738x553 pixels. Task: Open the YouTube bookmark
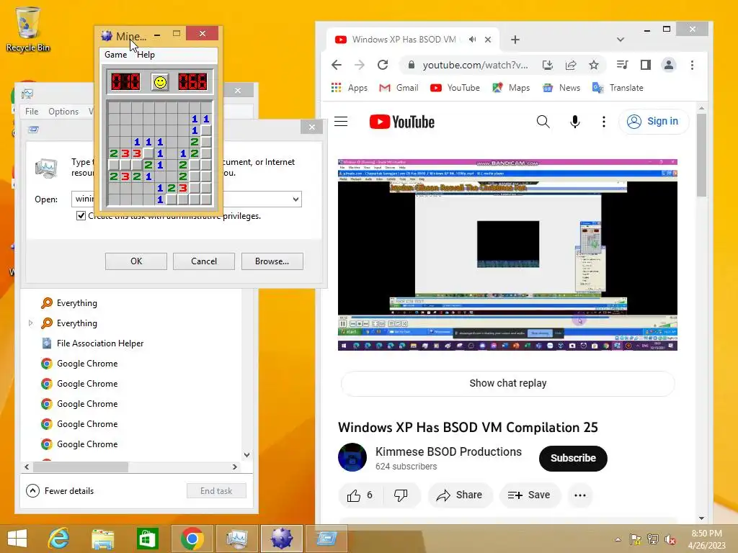pos(455,87)
